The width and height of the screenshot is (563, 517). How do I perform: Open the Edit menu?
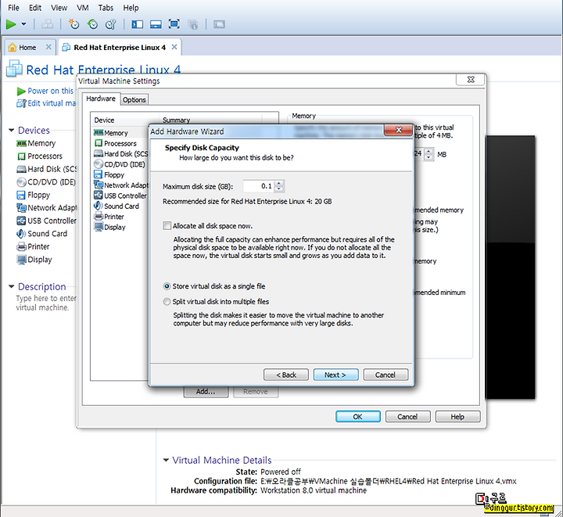click(35, 8)
